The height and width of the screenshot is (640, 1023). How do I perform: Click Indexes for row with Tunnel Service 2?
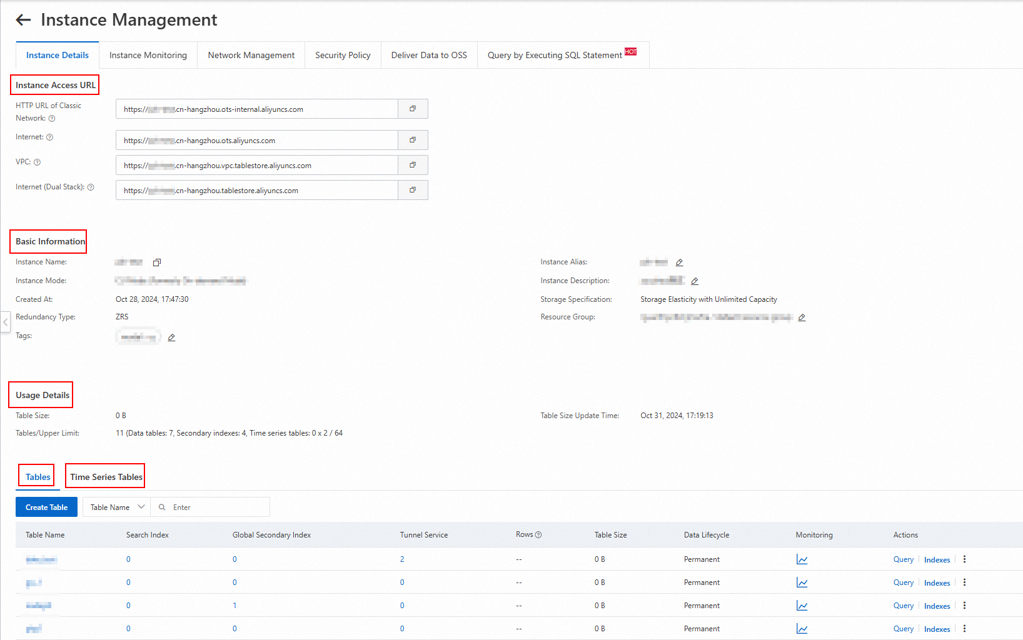(x=937, y=560)
